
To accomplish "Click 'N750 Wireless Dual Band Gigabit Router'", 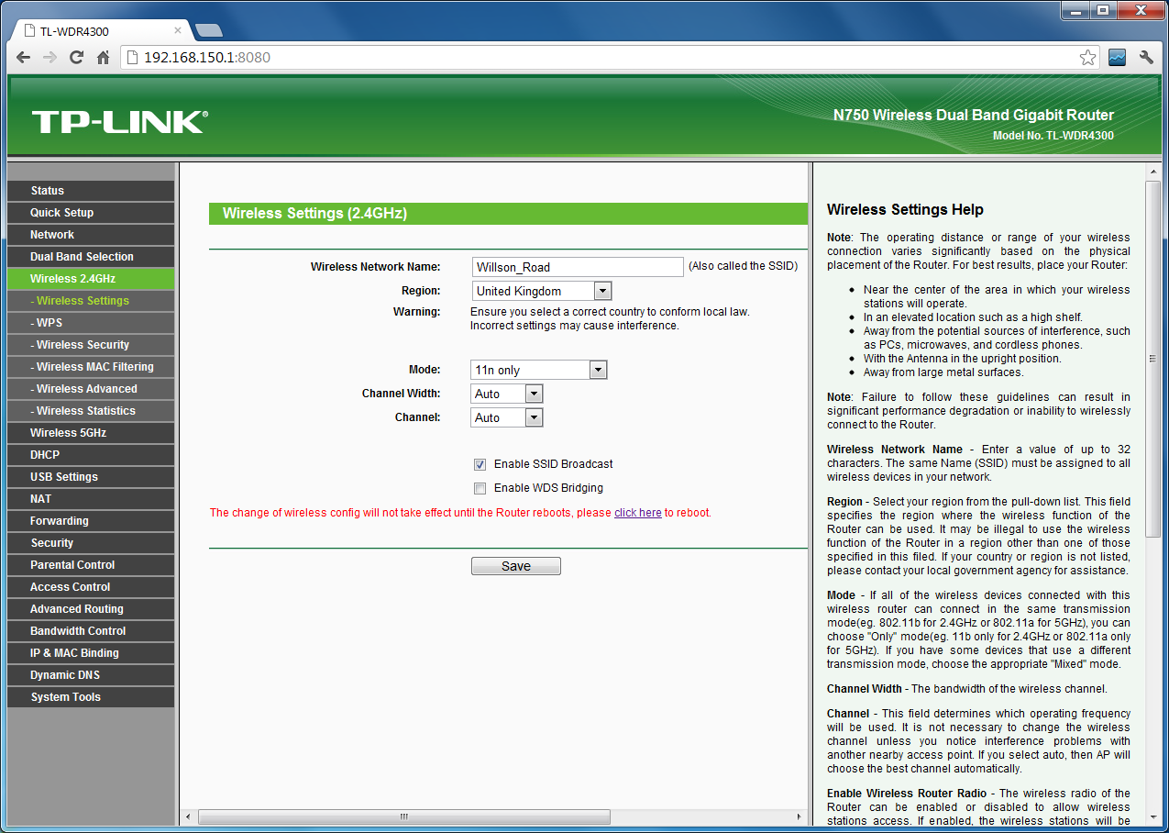I will (x=974, y=116).
